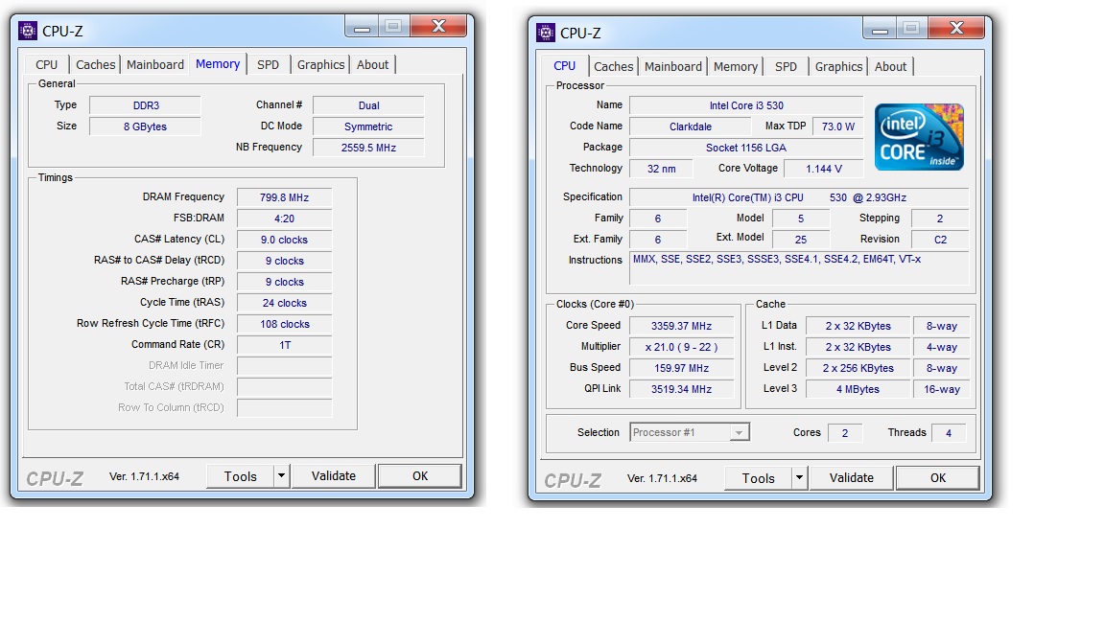1105x621 pixels.
Task: Open Caches tab in right window
Action: (613, 67)
